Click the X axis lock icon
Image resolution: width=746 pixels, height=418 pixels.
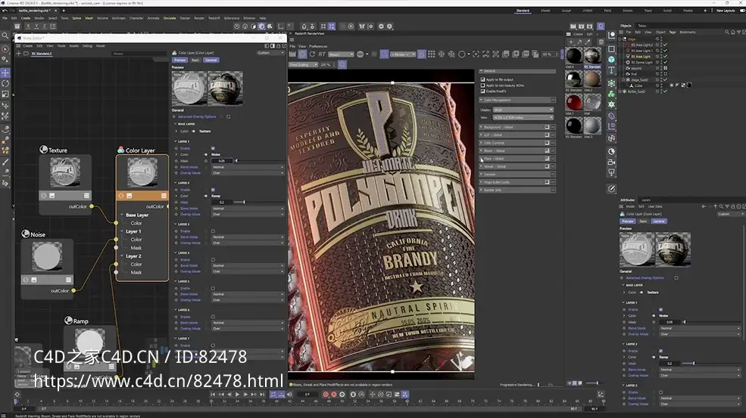(28, 26)
